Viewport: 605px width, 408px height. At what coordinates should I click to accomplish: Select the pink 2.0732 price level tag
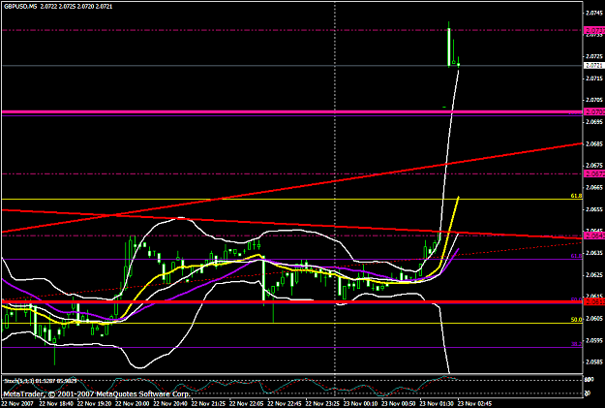594,30
